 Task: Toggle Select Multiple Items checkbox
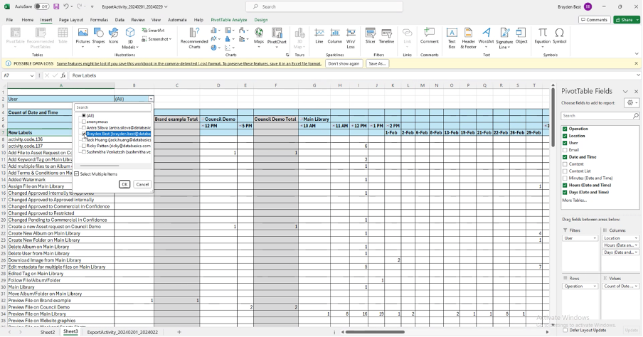[77, 173]
